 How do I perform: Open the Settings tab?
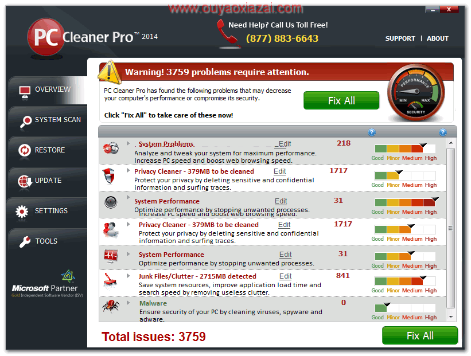(x=48, y=211)
